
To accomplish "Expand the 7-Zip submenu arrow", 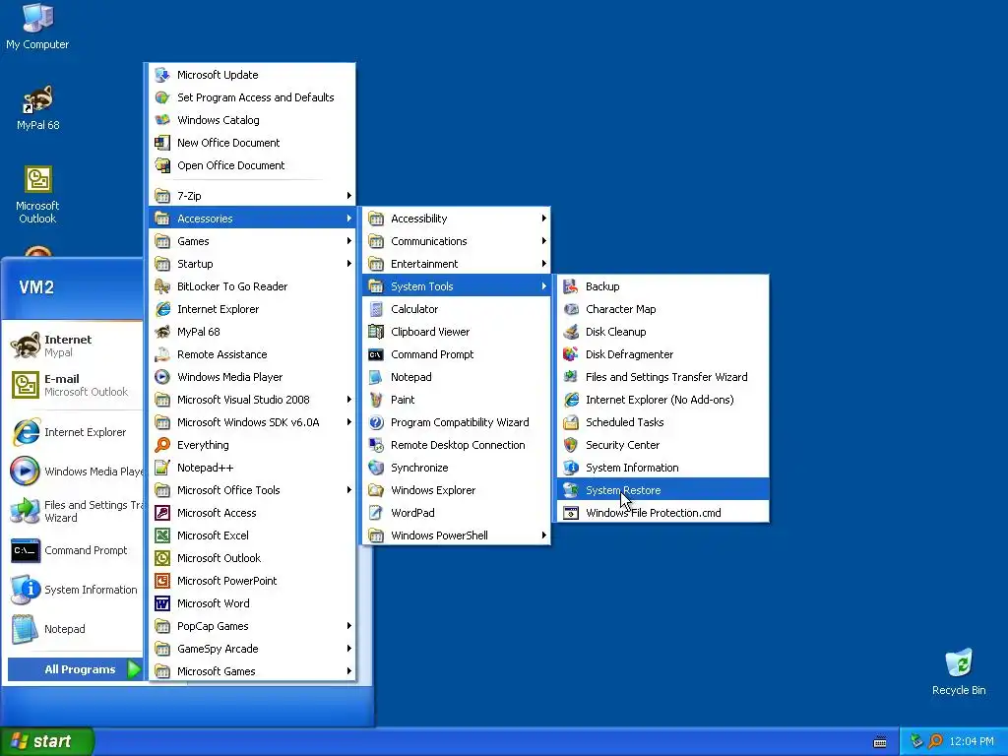I will pyautogui.click(x=349, y=196).
